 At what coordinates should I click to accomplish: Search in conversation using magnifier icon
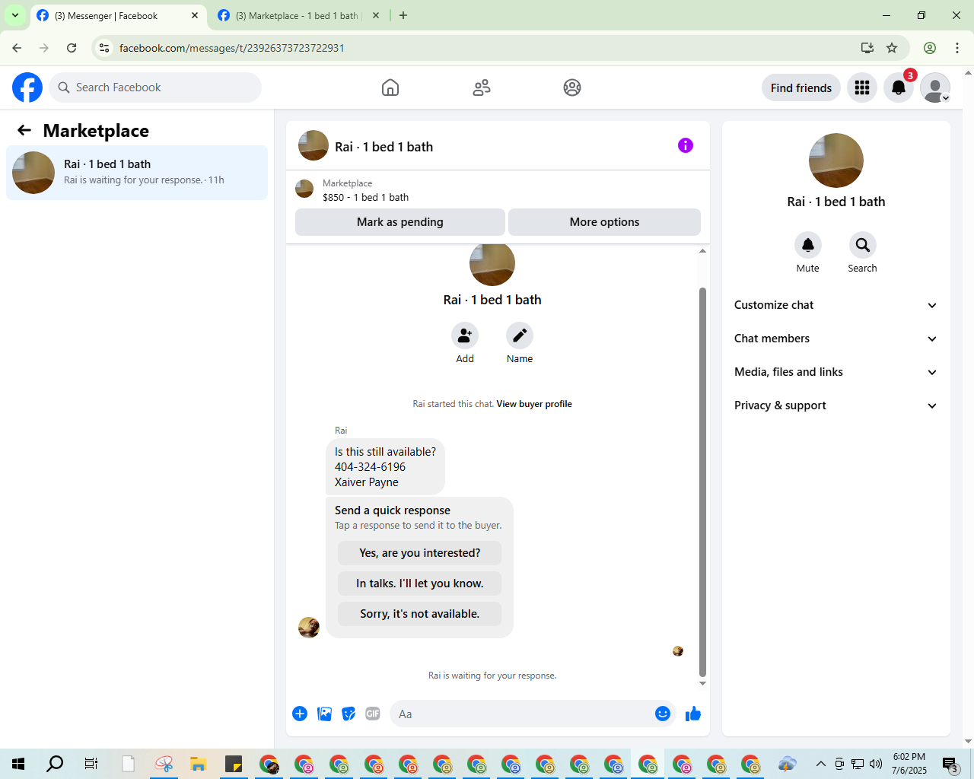point(863,245)
